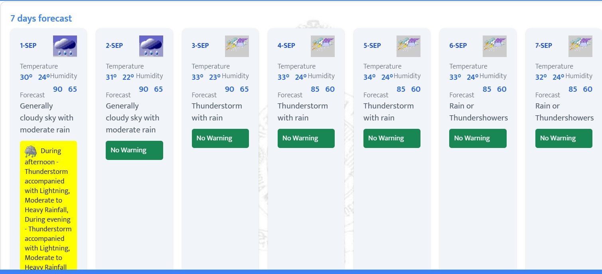The image size is (602, 274).
Task: Select the 5-SEP date label
Action: (x=372, y=45)
